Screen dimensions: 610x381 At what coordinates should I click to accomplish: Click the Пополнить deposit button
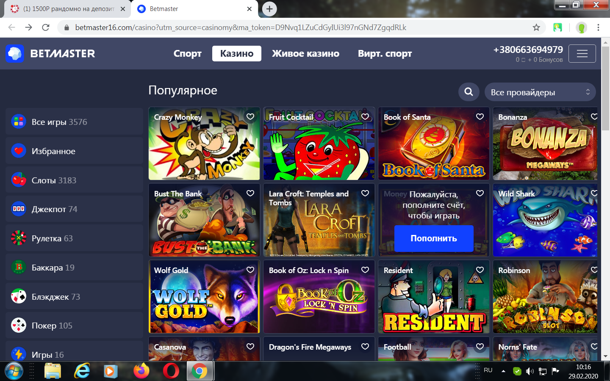click(x=434, y=238)
